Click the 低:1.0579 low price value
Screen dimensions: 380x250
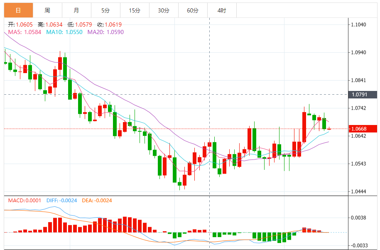[80, 25]
